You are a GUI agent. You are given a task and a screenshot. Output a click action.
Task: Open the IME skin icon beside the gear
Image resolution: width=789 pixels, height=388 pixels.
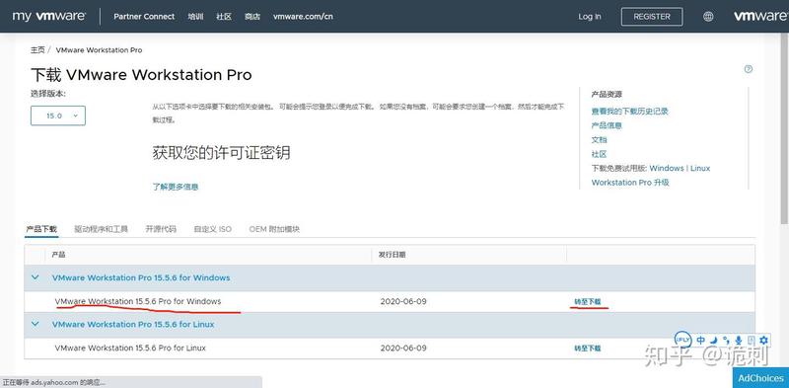pyautogui.click(x=752, y=341)
